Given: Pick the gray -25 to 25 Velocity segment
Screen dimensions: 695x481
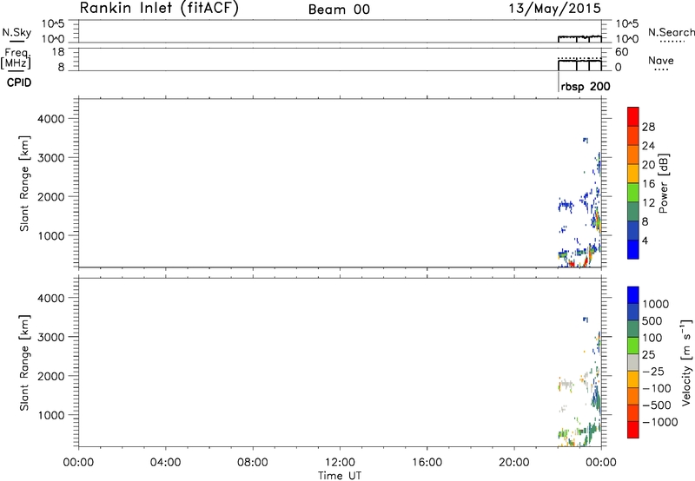Looking at the screenshot, I should [x=633, y=362].
